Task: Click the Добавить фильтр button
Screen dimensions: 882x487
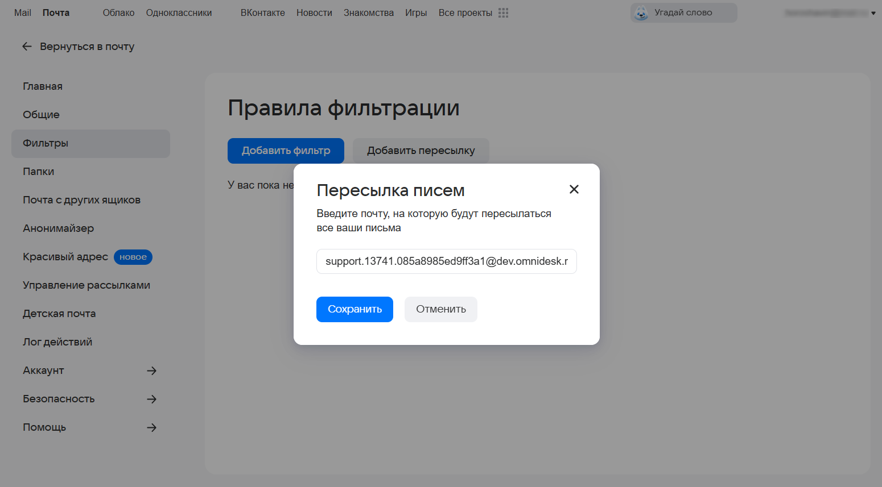Action: click(x=286, y=151)
